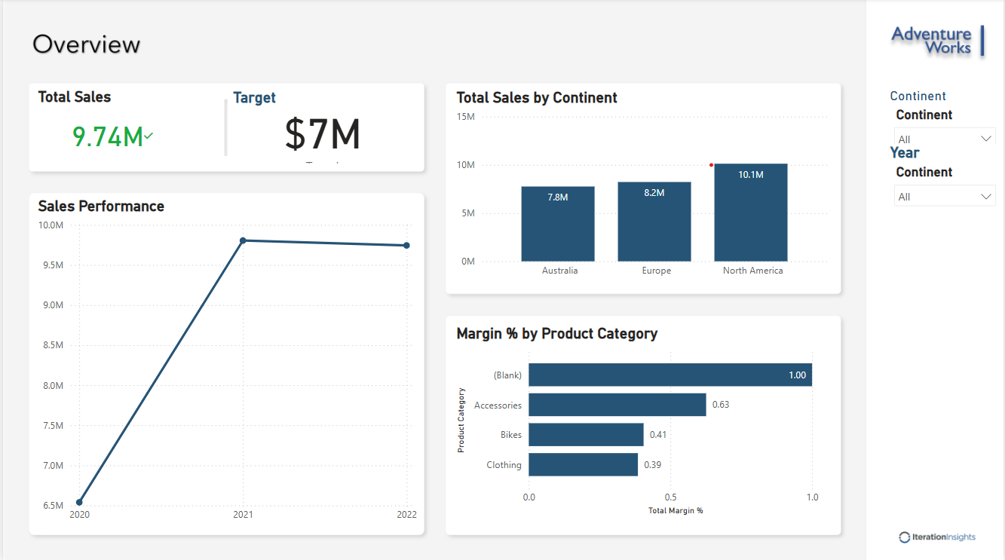The height and width of the screenshot is (560, 1005).
Task: Select the Clothing margin bar
Action: 583,464
